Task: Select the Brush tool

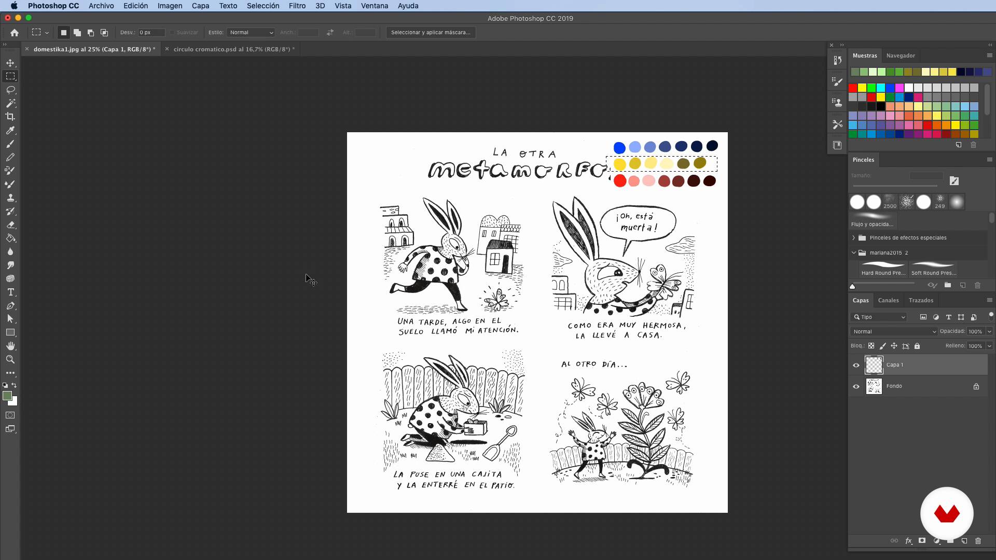Action: pyautogui.click(x=10, y=144)
